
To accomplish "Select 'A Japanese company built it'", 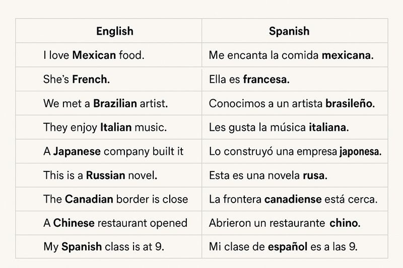I will (x=113, y=151).
